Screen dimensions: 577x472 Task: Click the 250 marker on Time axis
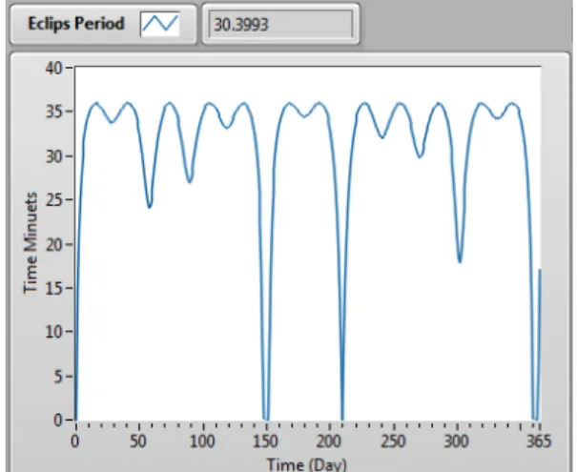point(393,441)
